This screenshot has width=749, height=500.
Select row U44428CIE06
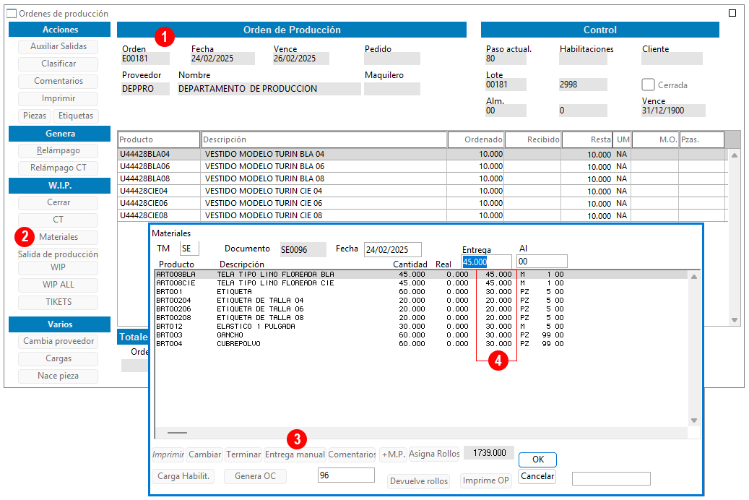pos(422,203)
